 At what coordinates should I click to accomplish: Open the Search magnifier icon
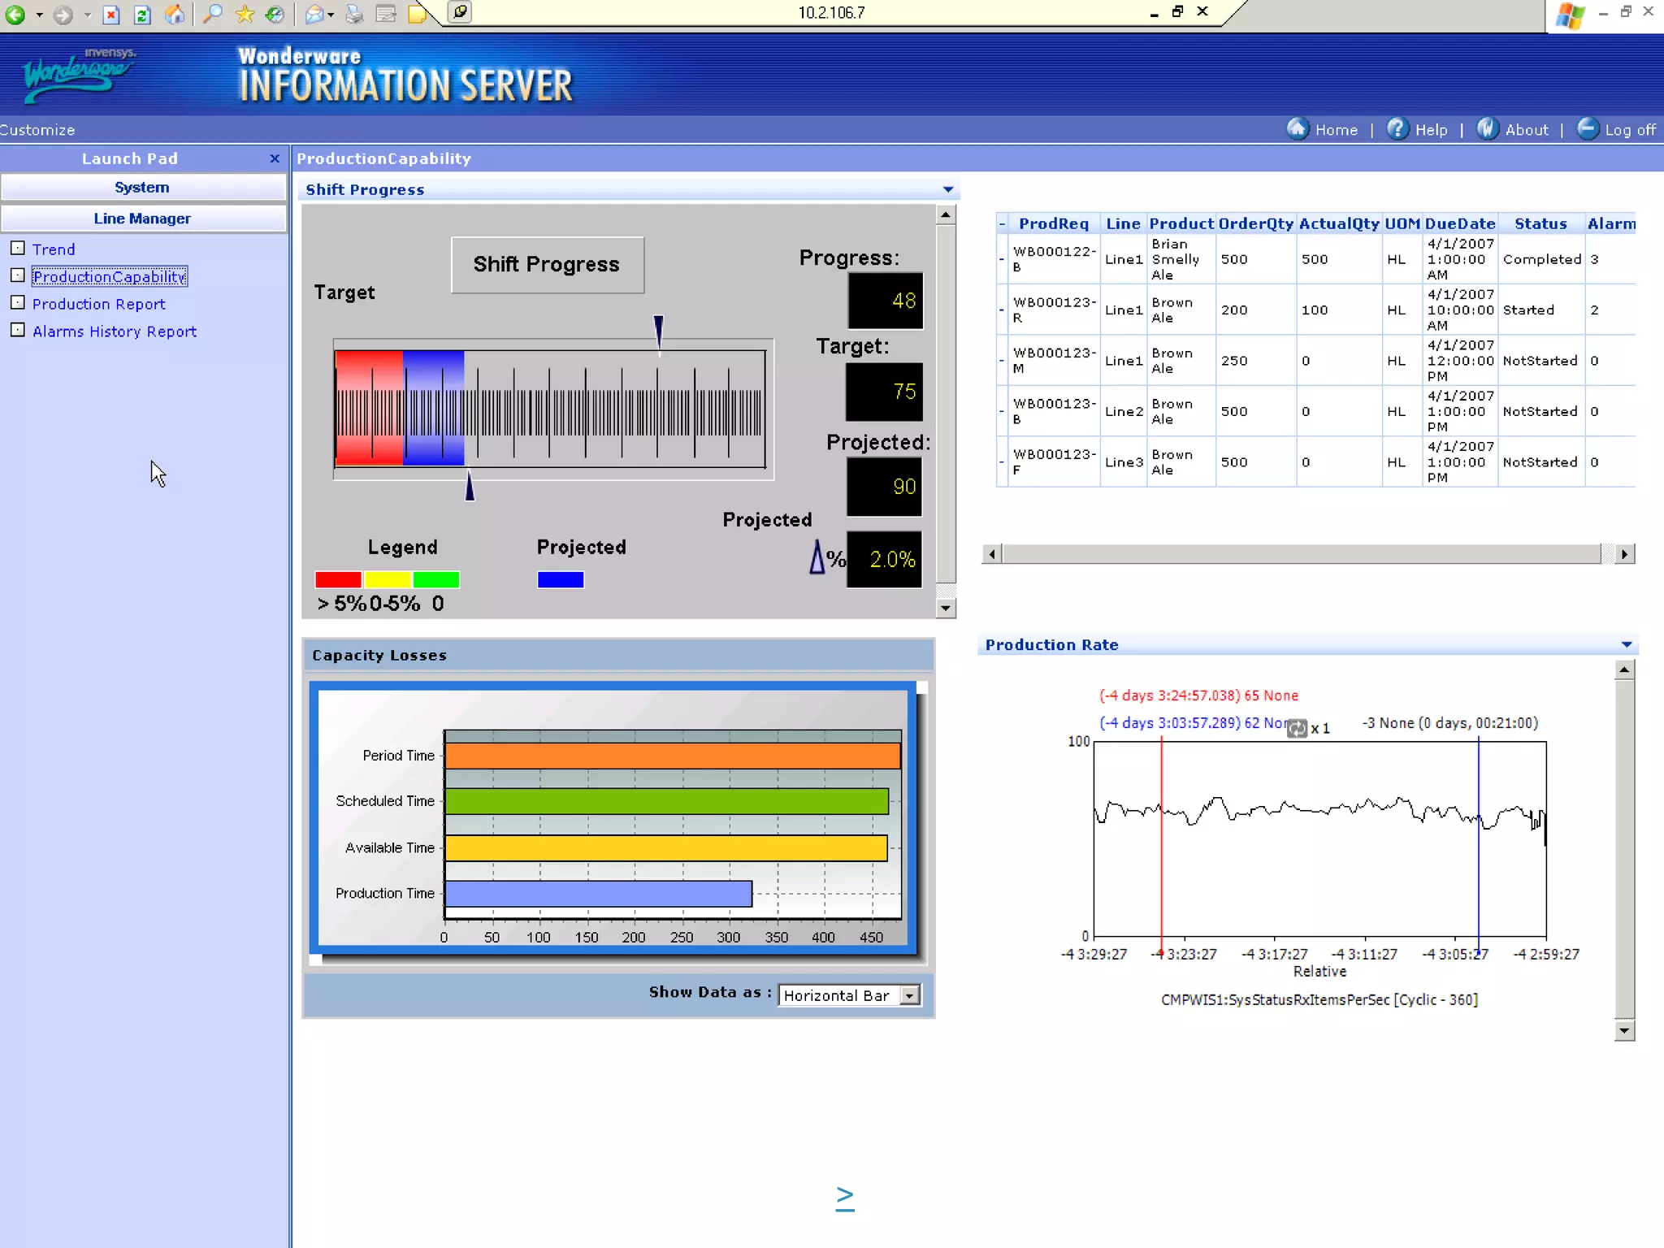tap(213, 14)
